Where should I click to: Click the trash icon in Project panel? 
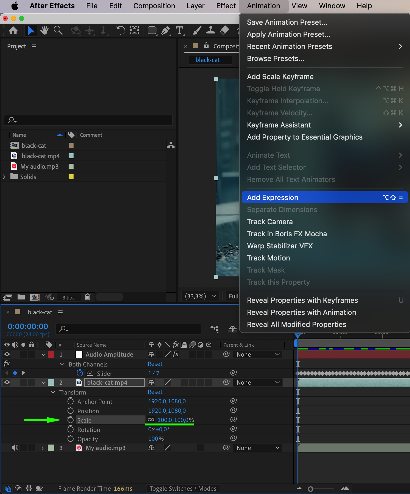(88, 297)
